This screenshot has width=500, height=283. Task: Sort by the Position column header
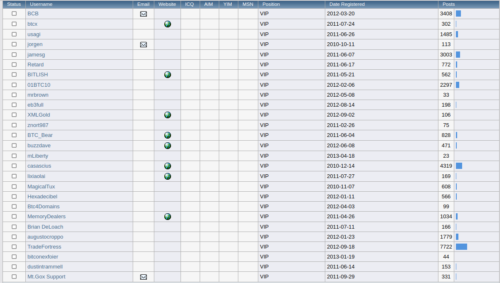click(x=271, y=4)
